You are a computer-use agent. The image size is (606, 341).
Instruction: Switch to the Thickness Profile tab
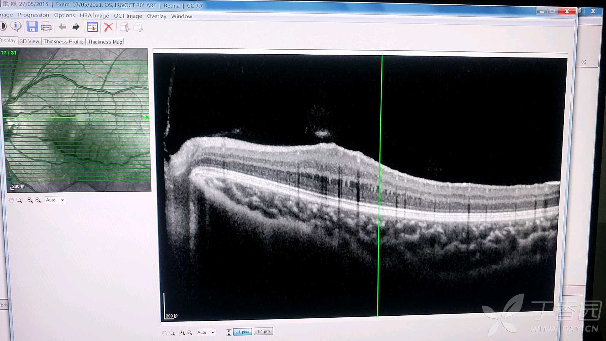[63, 42]
